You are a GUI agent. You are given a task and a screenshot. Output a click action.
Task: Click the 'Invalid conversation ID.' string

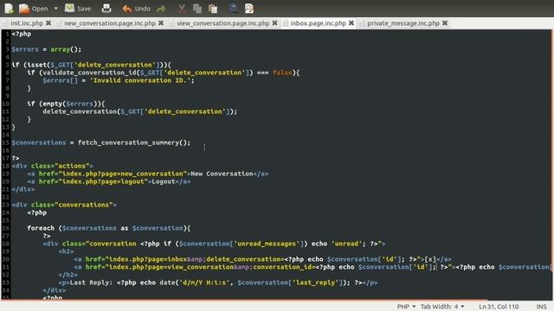[x=140, y=80]
